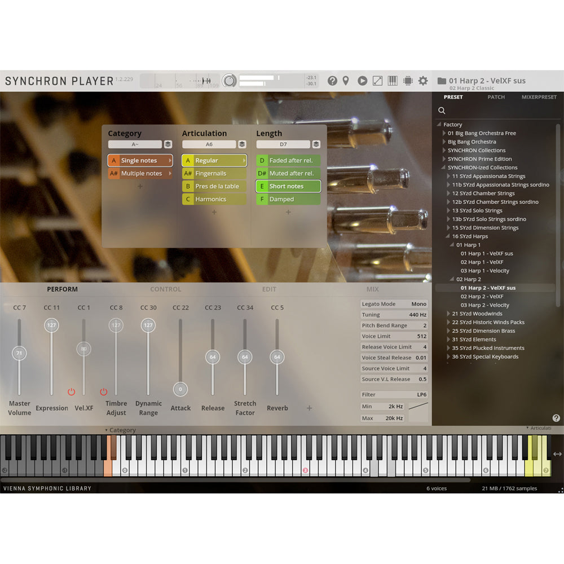The width and height of the screenshot is (564, 564).
Task: Toggle Vel.XF power button
Action: 71,391
